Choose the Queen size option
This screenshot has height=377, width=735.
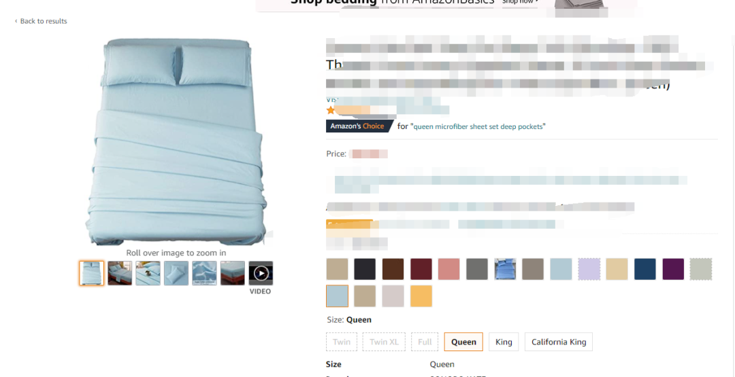[463, 342]
